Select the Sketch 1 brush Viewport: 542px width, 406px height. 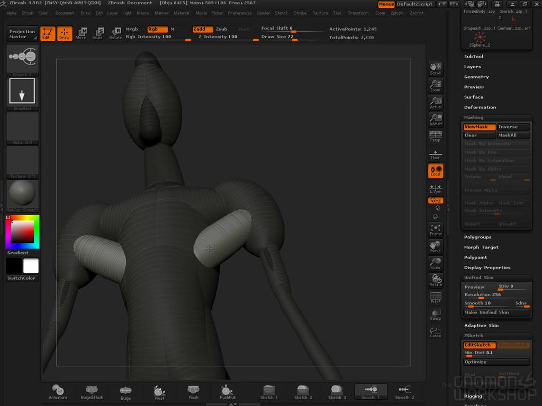(269, 392)
